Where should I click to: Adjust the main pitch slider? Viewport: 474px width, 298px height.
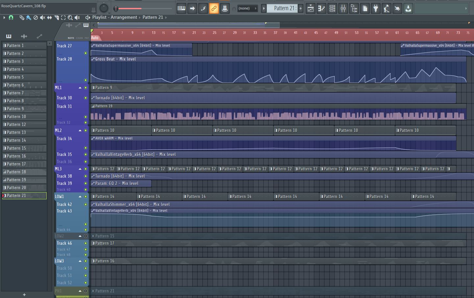coord(143,9)
